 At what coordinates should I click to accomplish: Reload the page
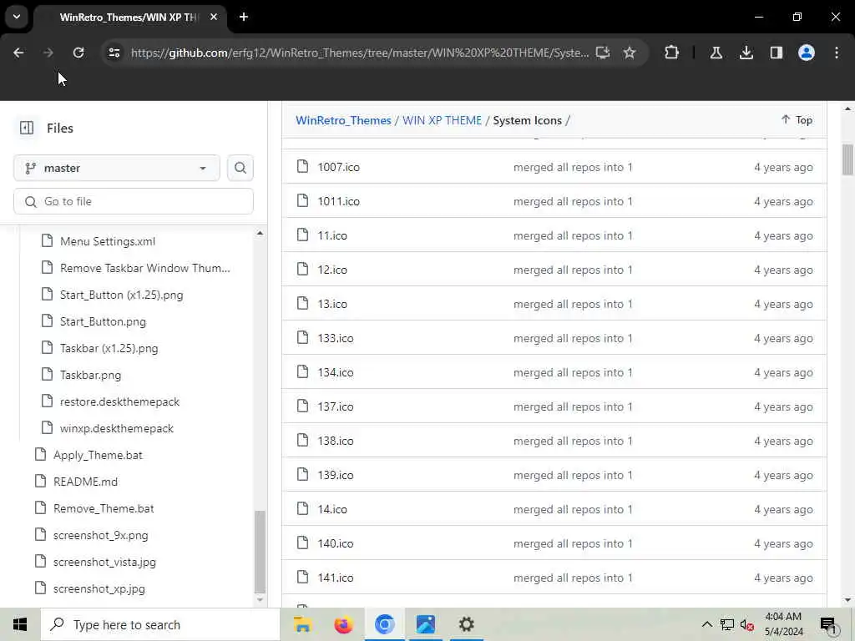[78, 53]
